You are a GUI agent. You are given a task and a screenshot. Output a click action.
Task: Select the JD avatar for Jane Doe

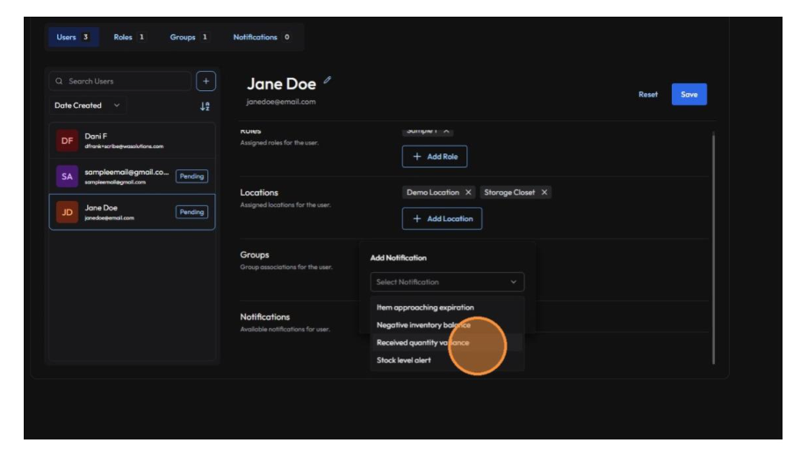pyautogui.click(x=67, y=212)
